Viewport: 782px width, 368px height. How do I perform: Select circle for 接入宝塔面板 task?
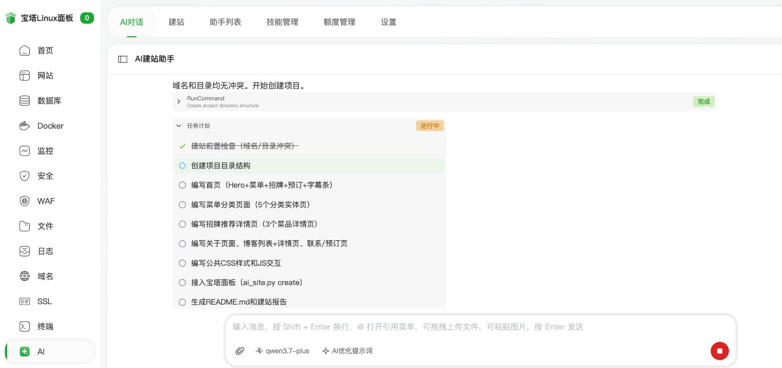[182, 283]
